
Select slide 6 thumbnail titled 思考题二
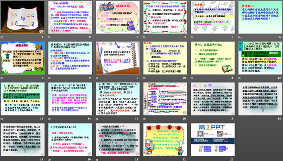pyautogui.click(x=260, y=17)
